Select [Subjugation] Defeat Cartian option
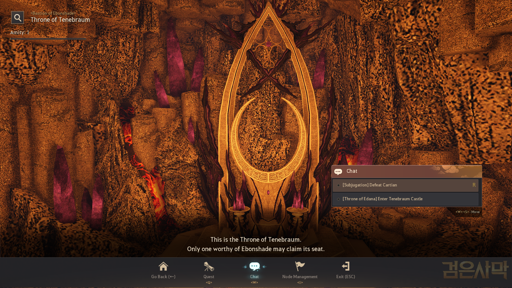512x288 pixels. tap(405, 185)
